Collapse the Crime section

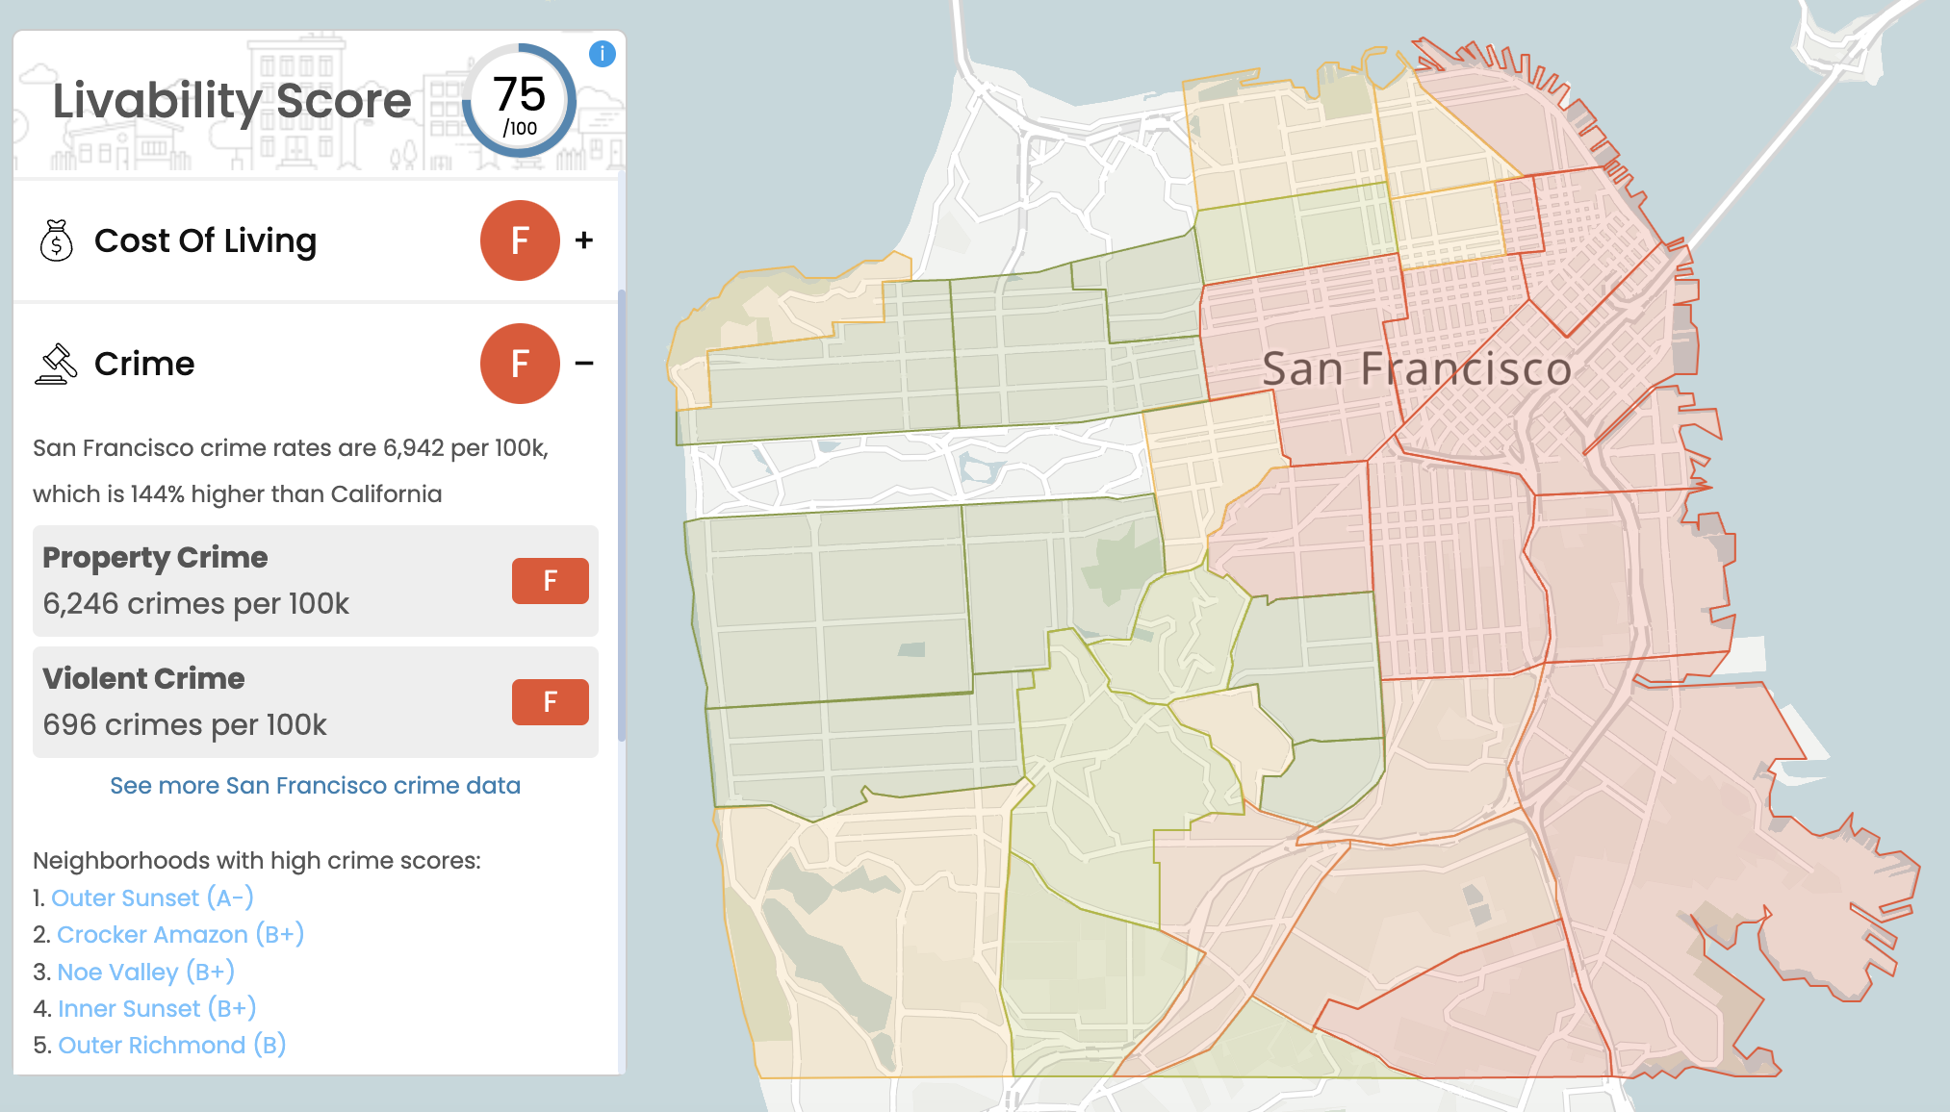point(584,364)
